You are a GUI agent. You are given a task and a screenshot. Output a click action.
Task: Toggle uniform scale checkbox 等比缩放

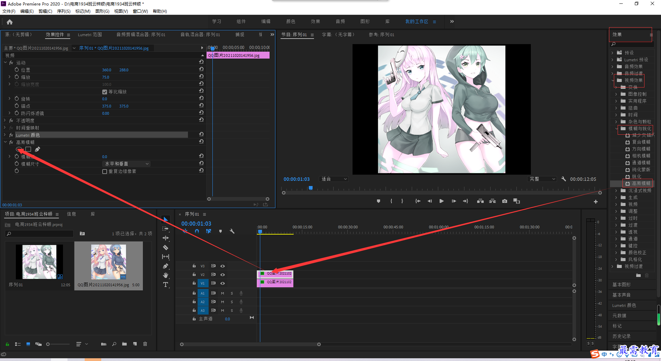[105, 92]
